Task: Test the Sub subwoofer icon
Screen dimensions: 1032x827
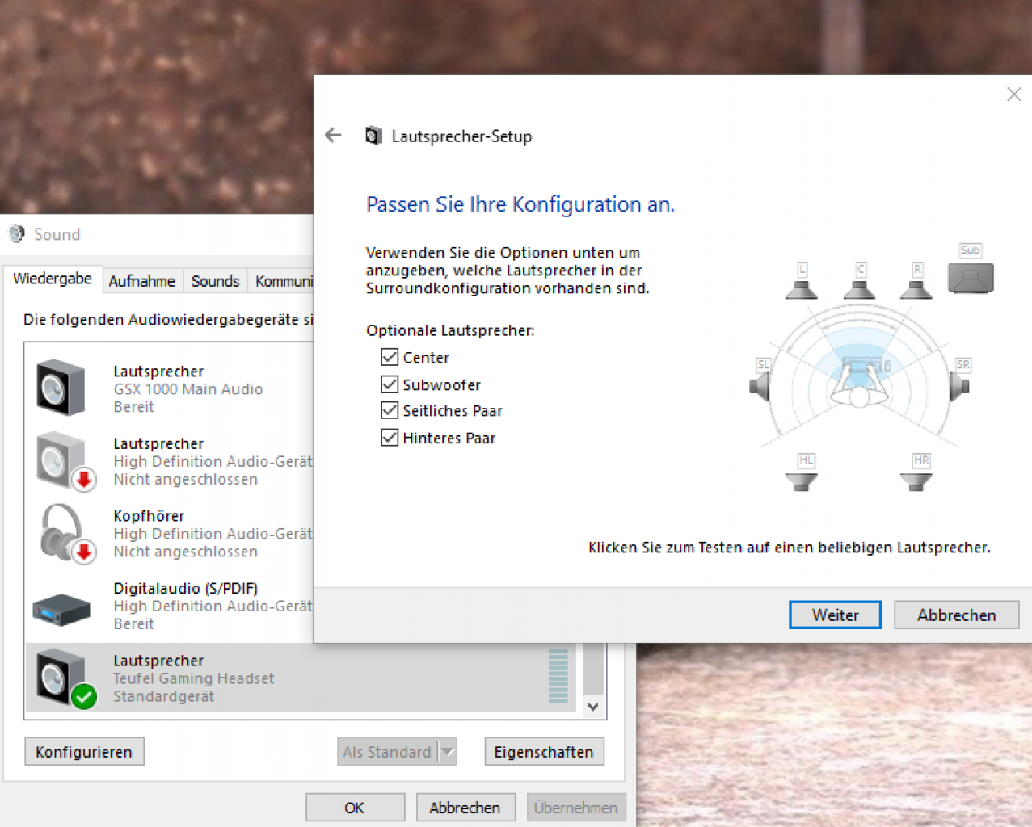Action: [971, 270]
